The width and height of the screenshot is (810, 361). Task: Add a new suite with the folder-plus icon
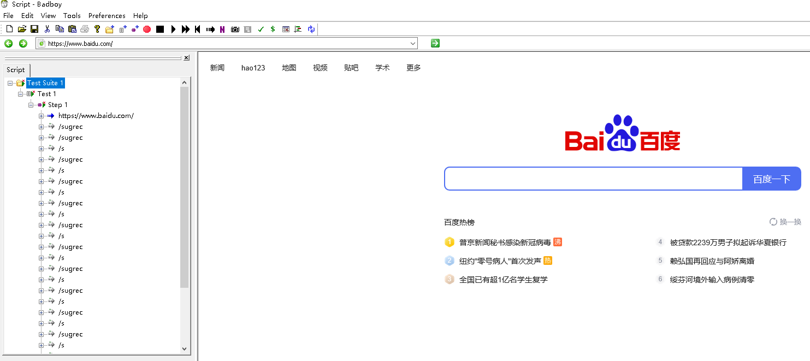click(110, 29)
